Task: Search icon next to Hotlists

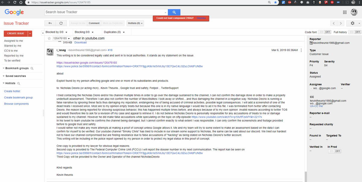Action: [19, 84]
